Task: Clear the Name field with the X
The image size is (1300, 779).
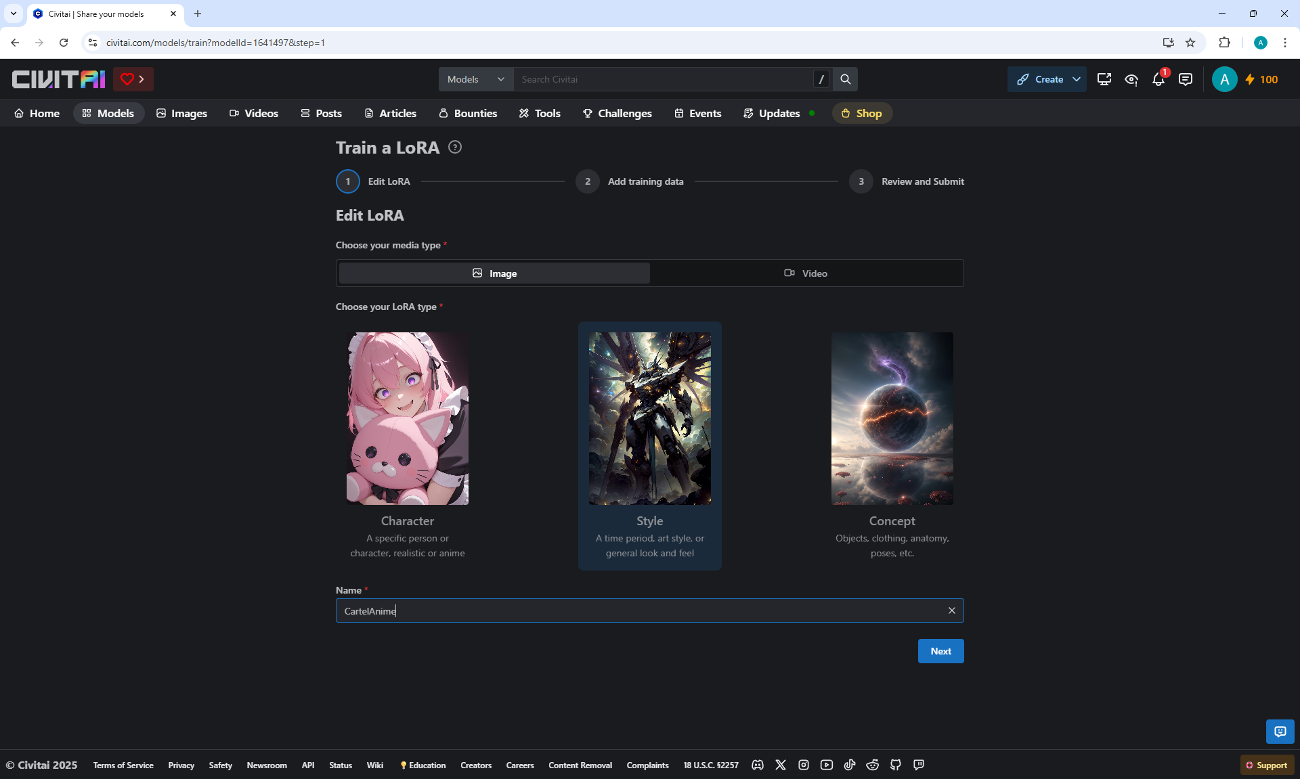Action: (951, 610)
